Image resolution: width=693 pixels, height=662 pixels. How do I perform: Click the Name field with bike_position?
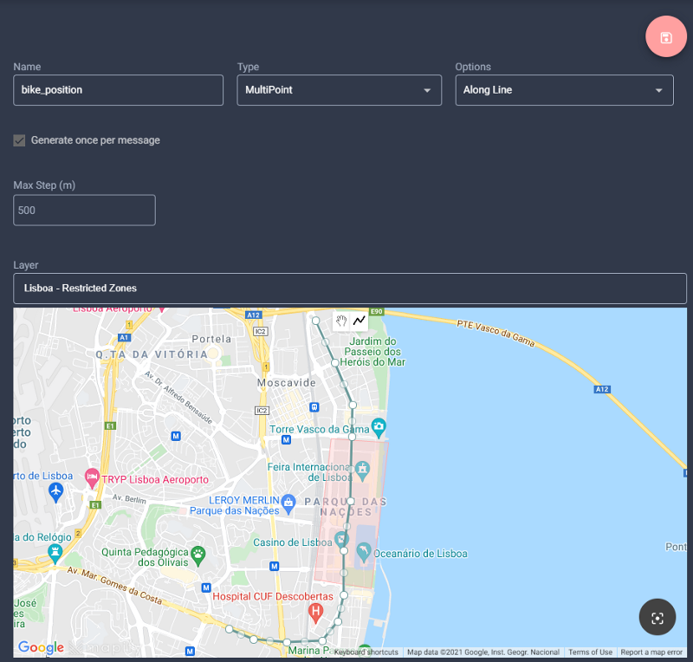tap(118, 90)
